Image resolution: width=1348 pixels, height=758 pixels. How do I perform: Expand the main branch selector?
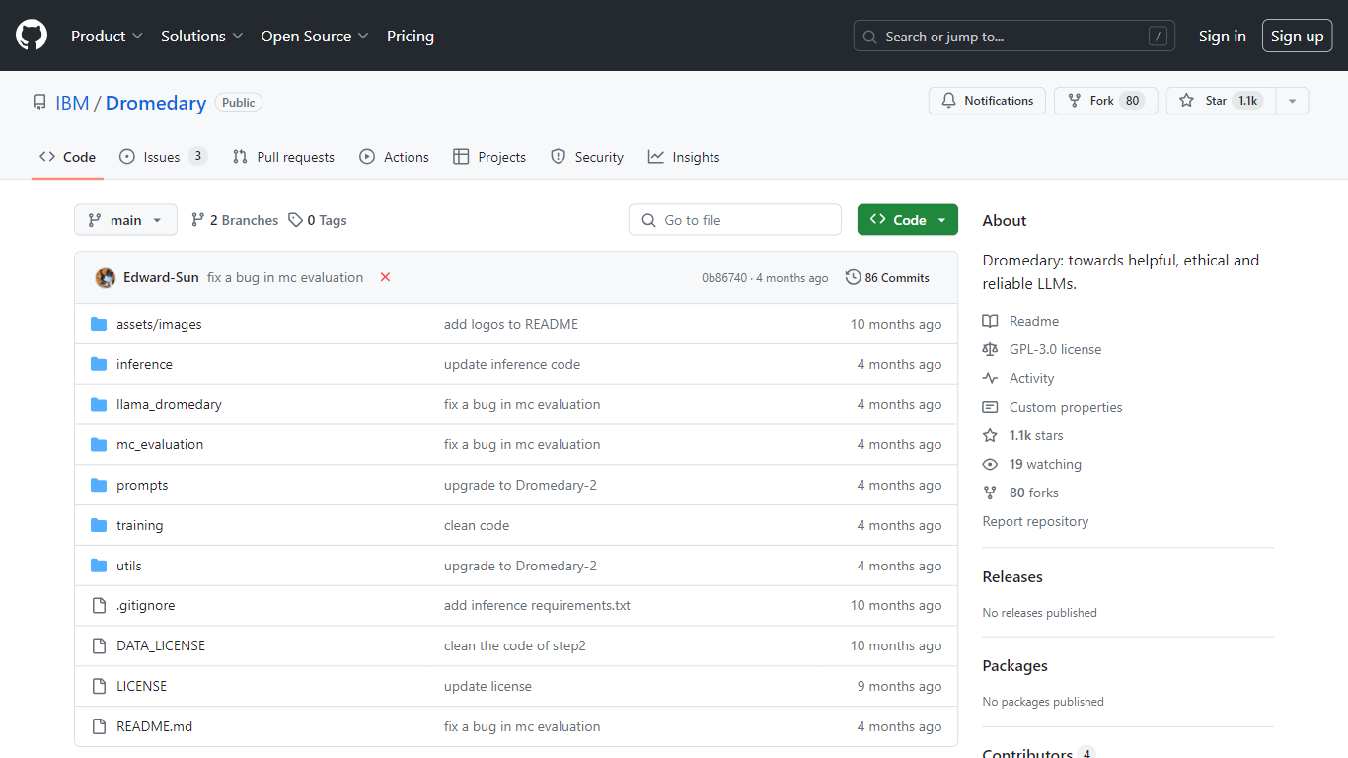(x=125, y=220)
